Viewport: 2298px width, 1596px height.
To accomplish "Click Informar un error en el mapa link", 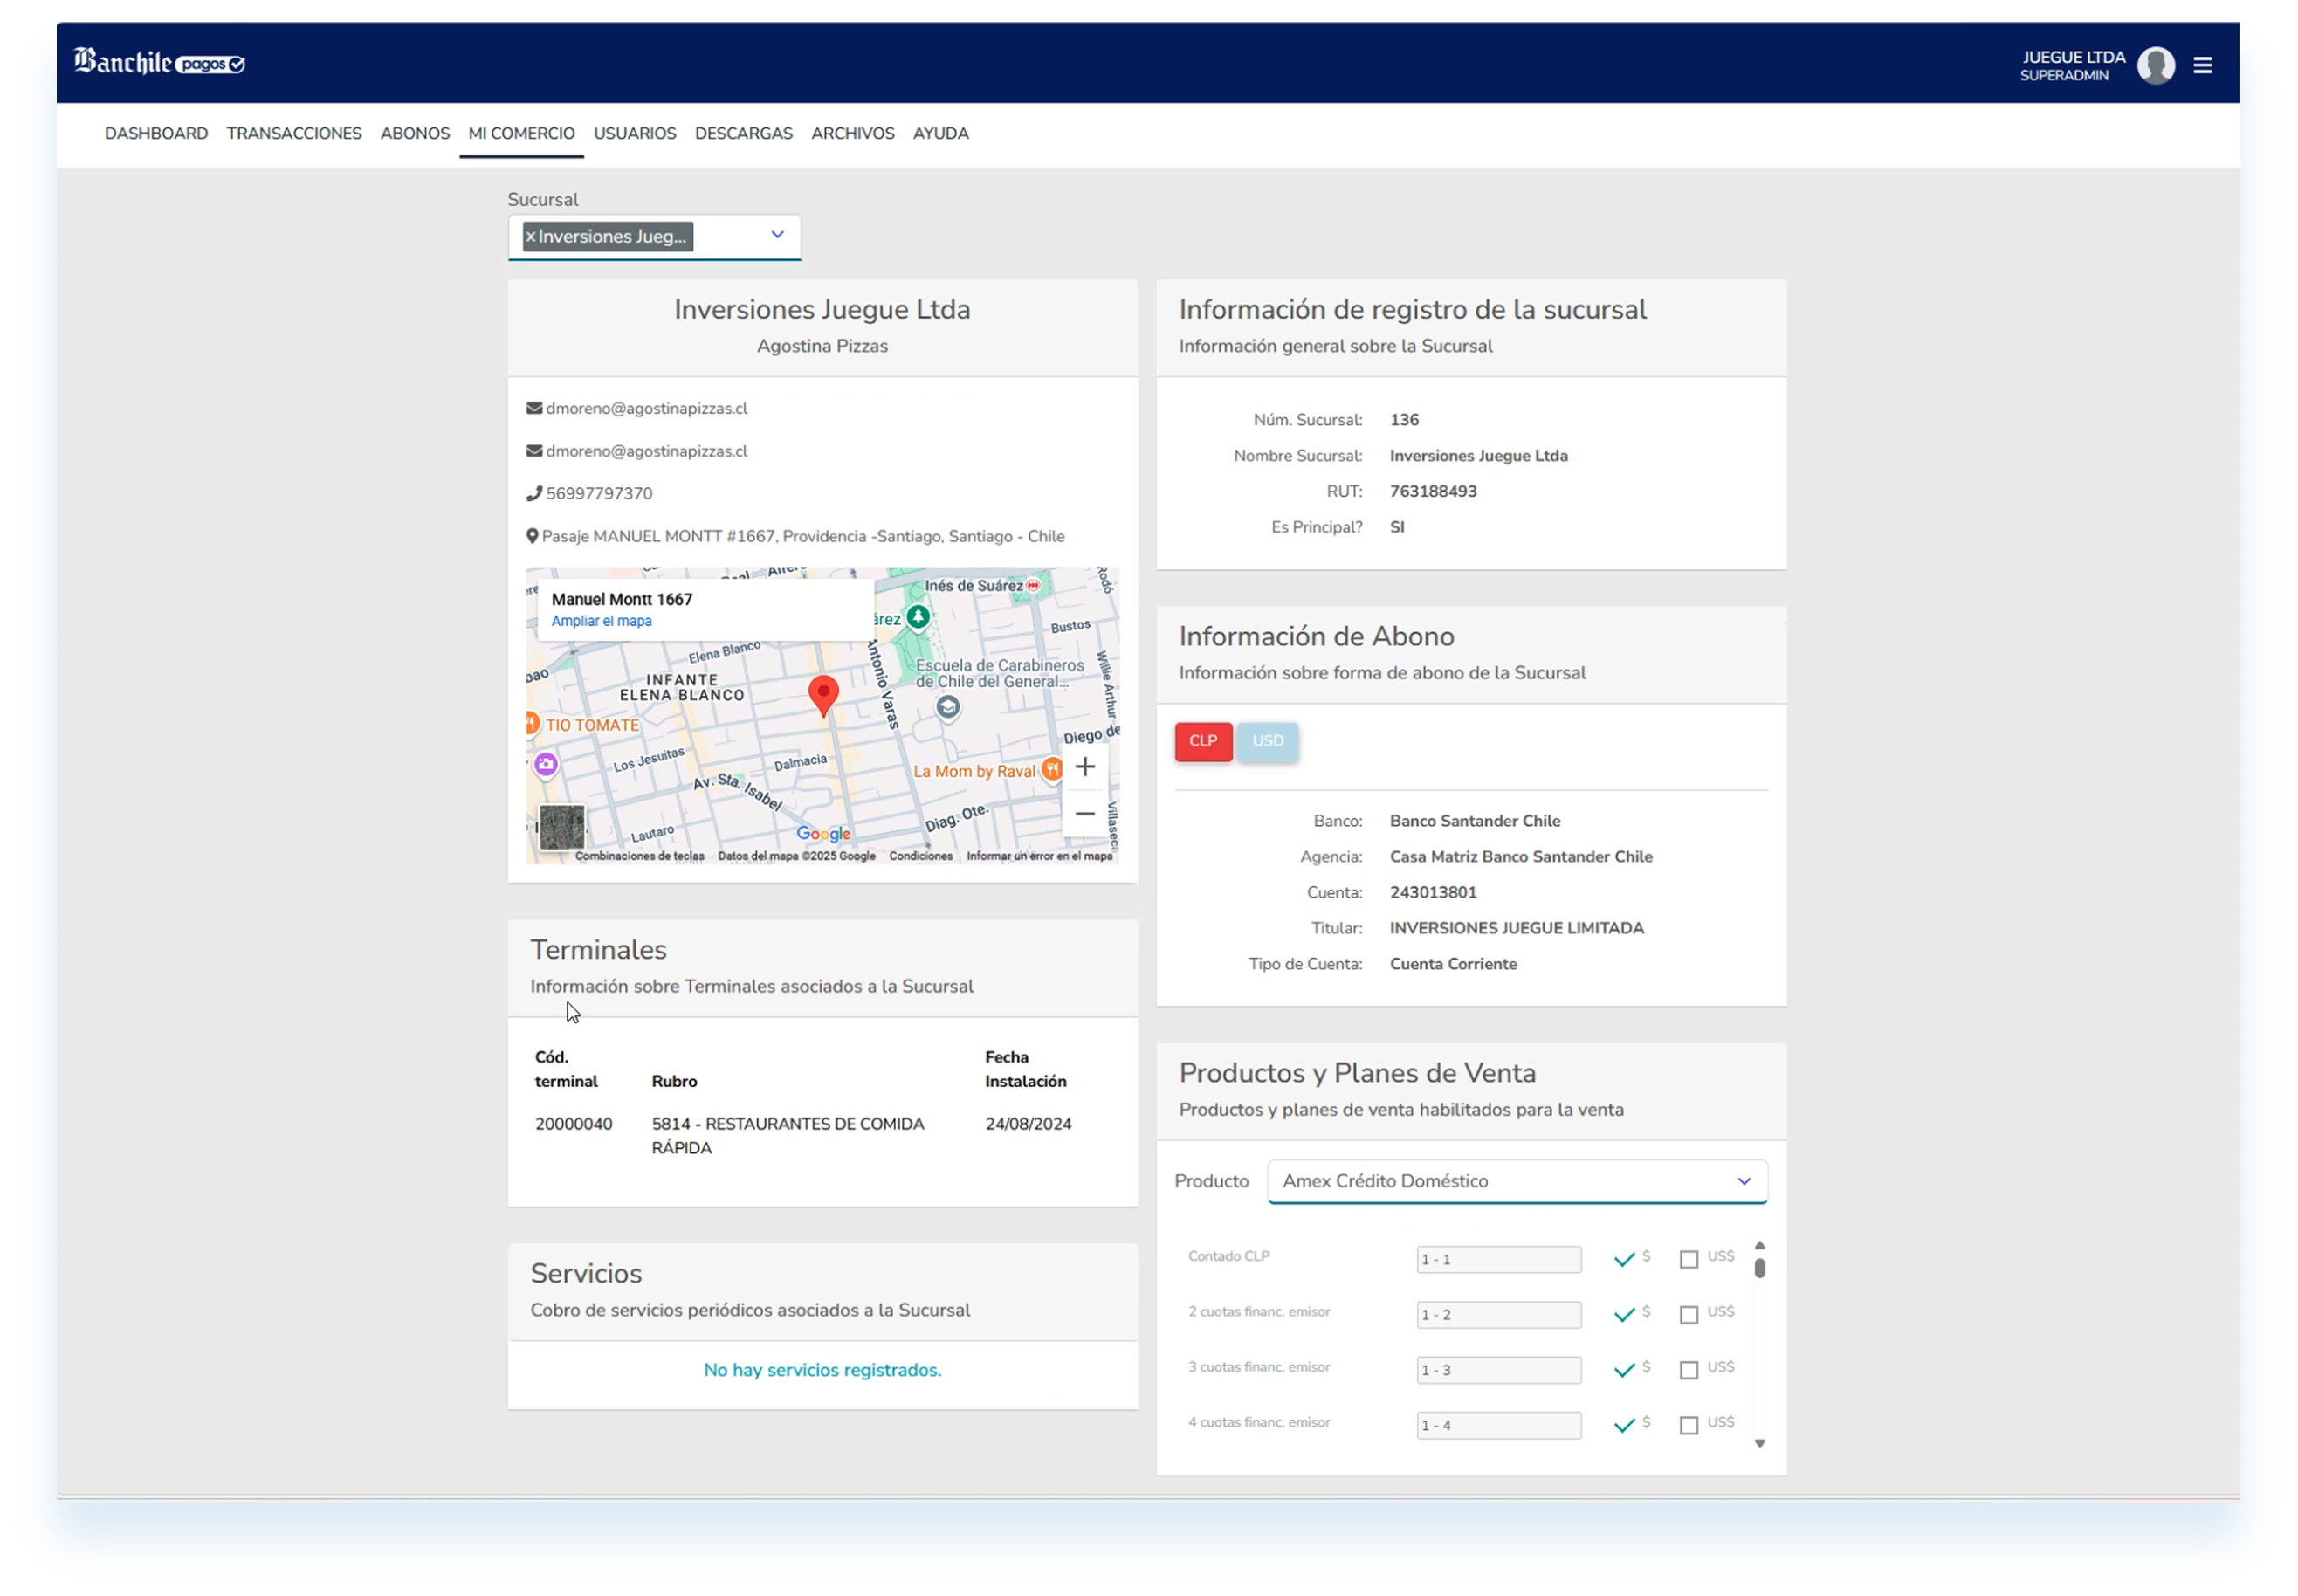I will 1039,856.
